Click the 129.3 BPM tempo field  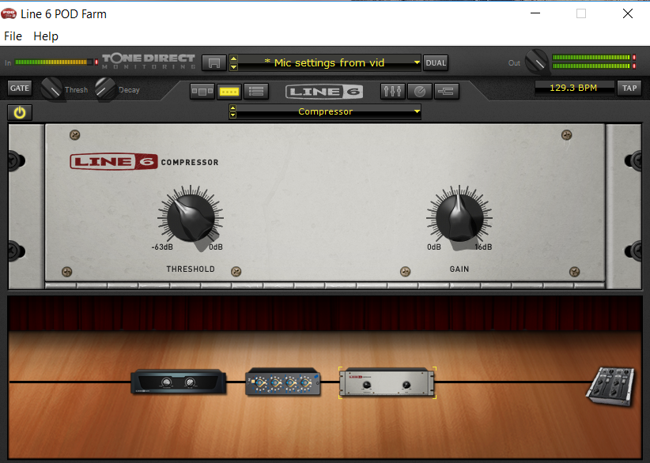point(574,88)
